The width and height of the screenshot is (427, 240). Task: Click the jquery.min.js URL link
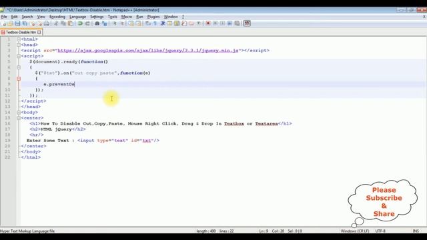(148, 51)
